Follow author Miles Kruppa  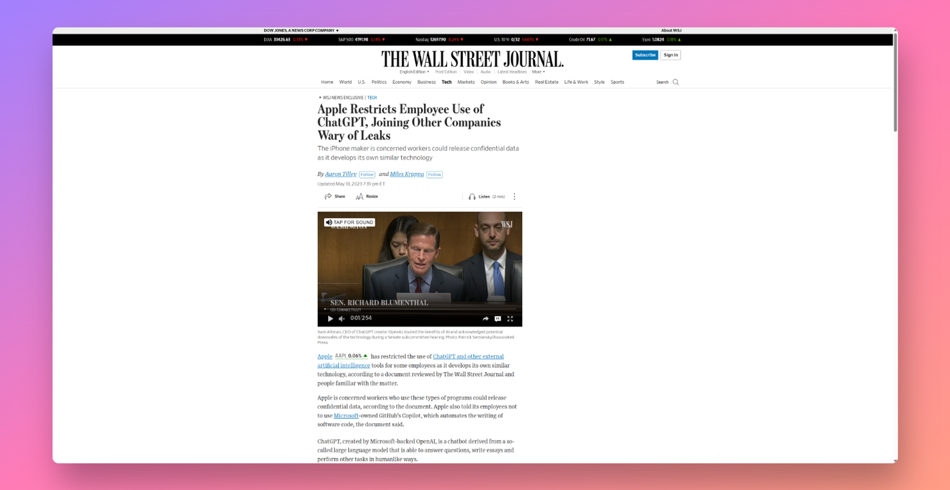coord(434,175)
